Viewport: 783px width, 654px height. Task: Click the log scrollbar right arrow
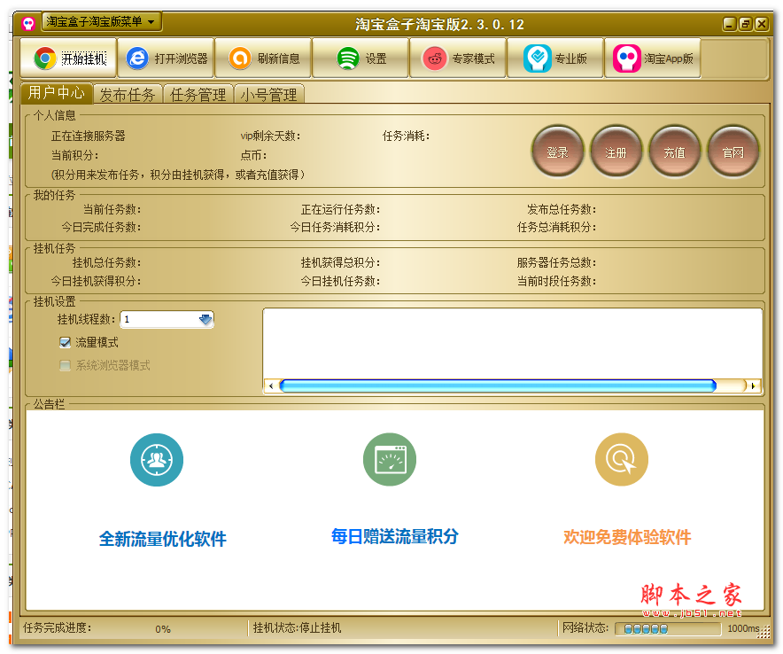point(754,385)
